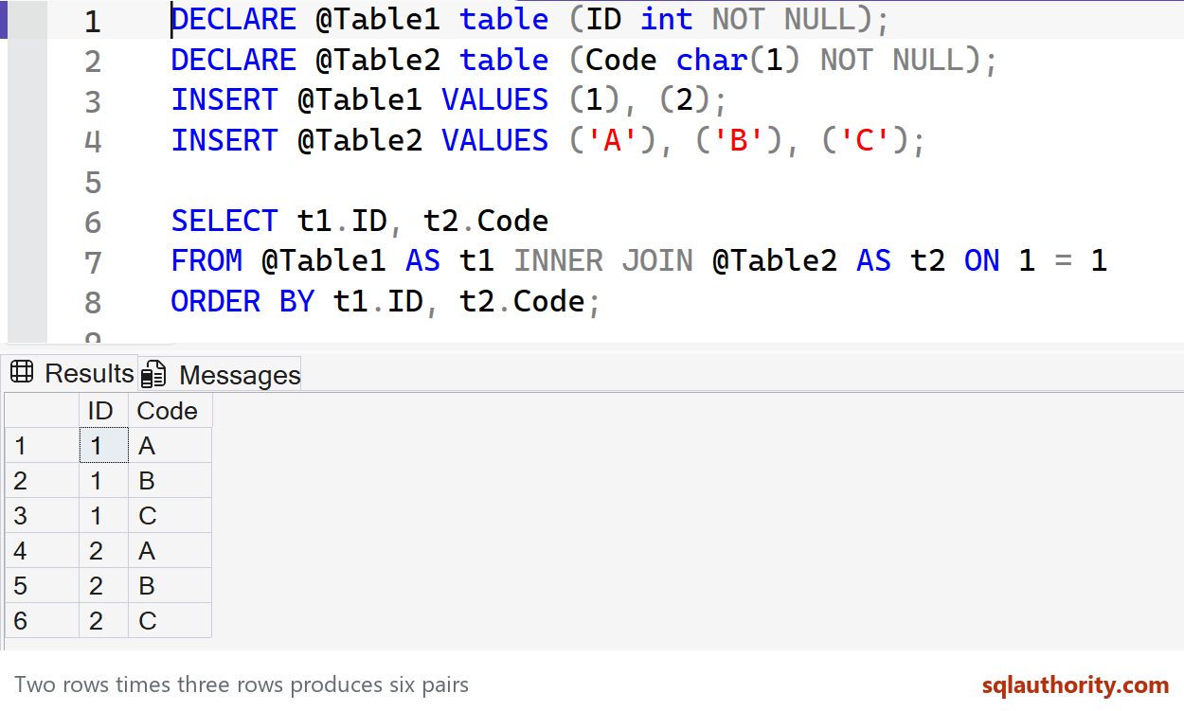The width and height of the screenshot is (1184, 711).
Task: Select the row 5 header in results
Action: pos(42,586)
